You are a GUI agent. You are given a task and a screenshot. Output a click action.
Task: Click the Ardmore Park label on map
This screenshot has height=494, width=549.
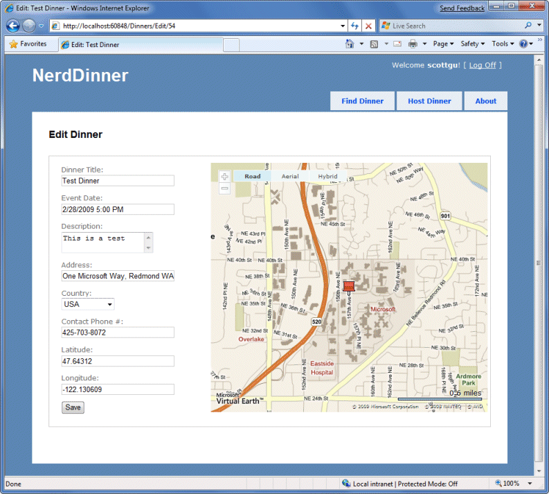coord(469,380)
